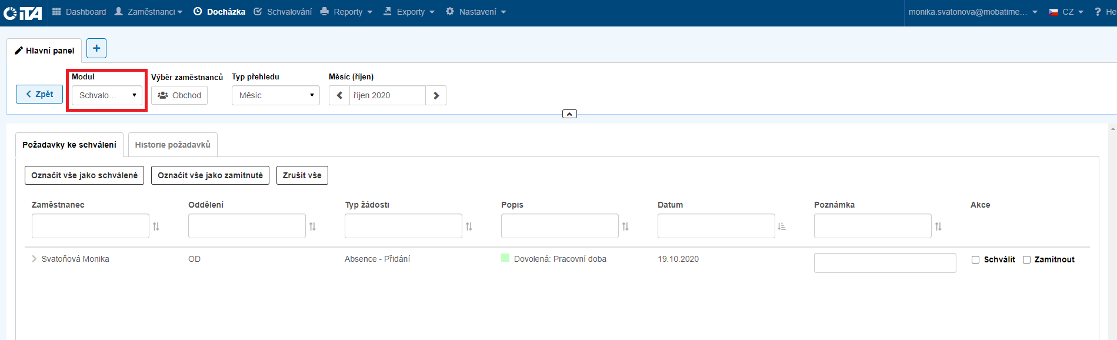Expand the Svatoňová Monika row
1117x340 pixels.
pyautogui.click(x=34, y=259)
